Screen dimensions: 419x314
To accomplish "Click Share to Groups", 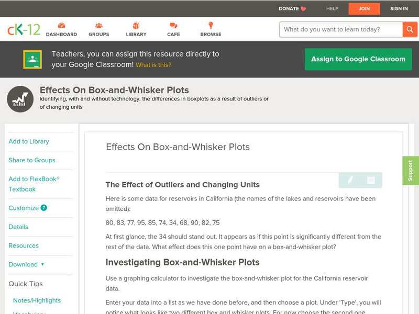I will coord(32,160).
